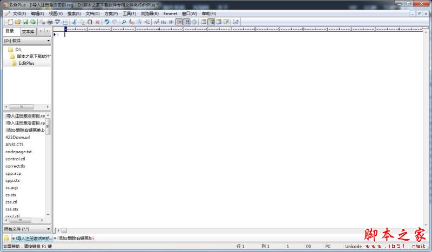Click the printer icon to print

click(50, 22)
